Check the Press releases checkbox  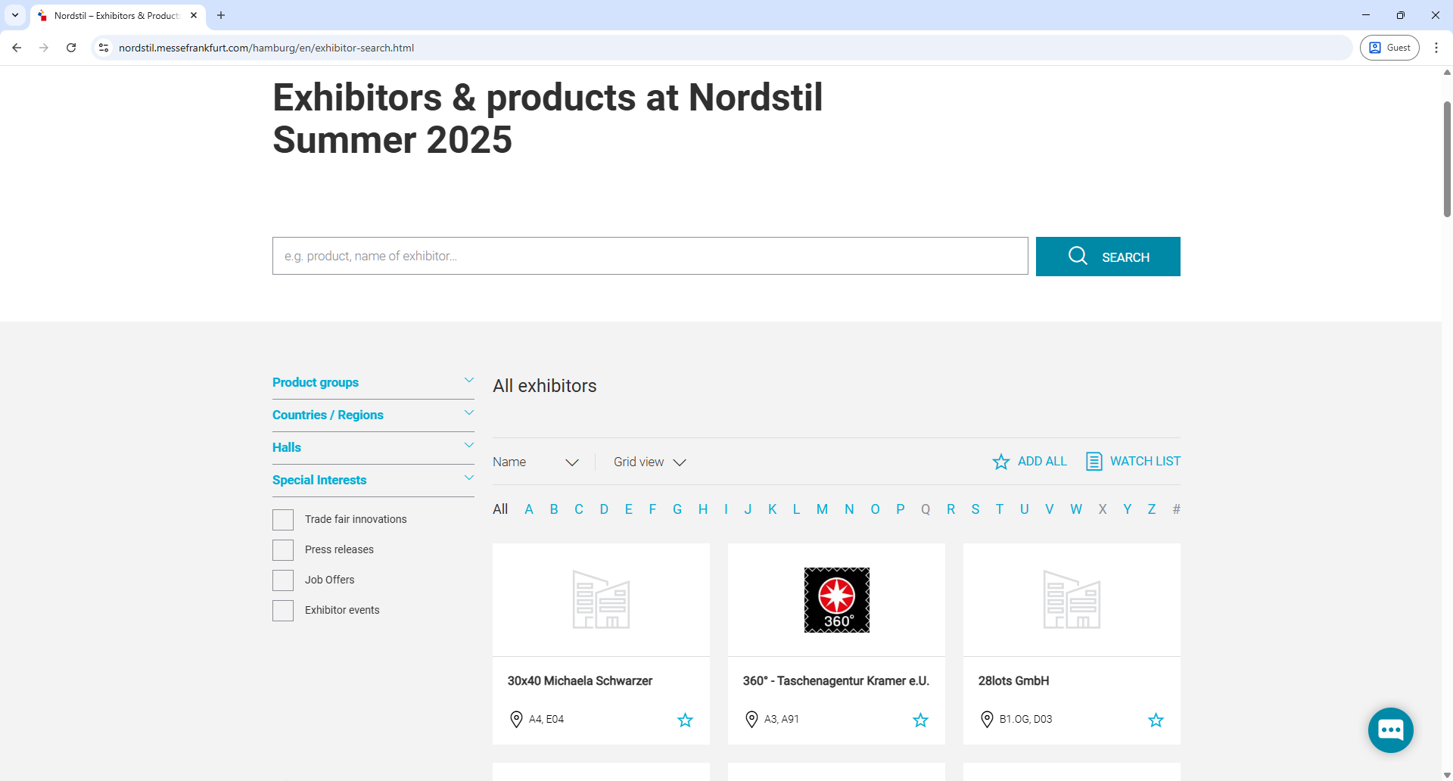(282, 549)
